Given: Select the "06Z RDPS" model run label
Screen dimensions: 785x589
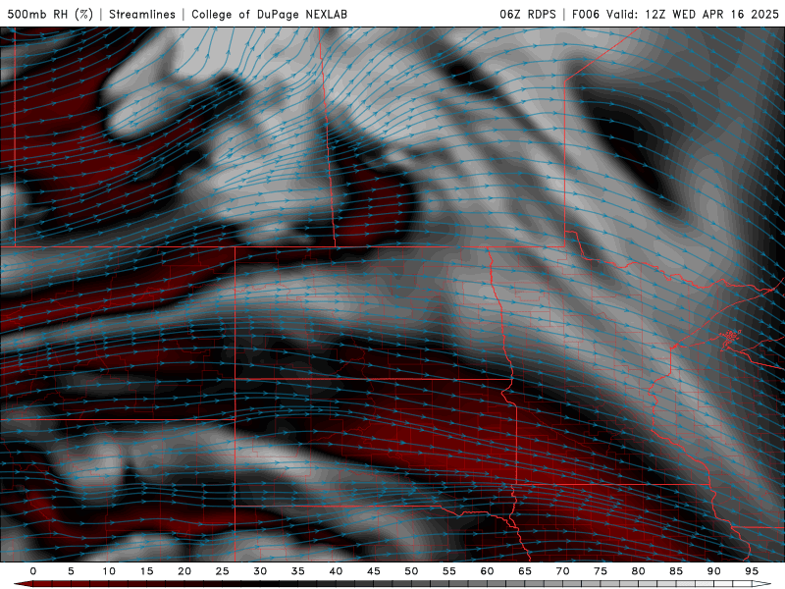Looking at the screenshot, I should point(528,14).
